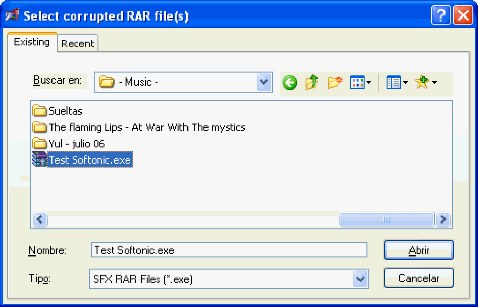Viewport: 478px width, 307px height.
Task: Select the Yul - julio 06 entry
Action: pos(77,144)
